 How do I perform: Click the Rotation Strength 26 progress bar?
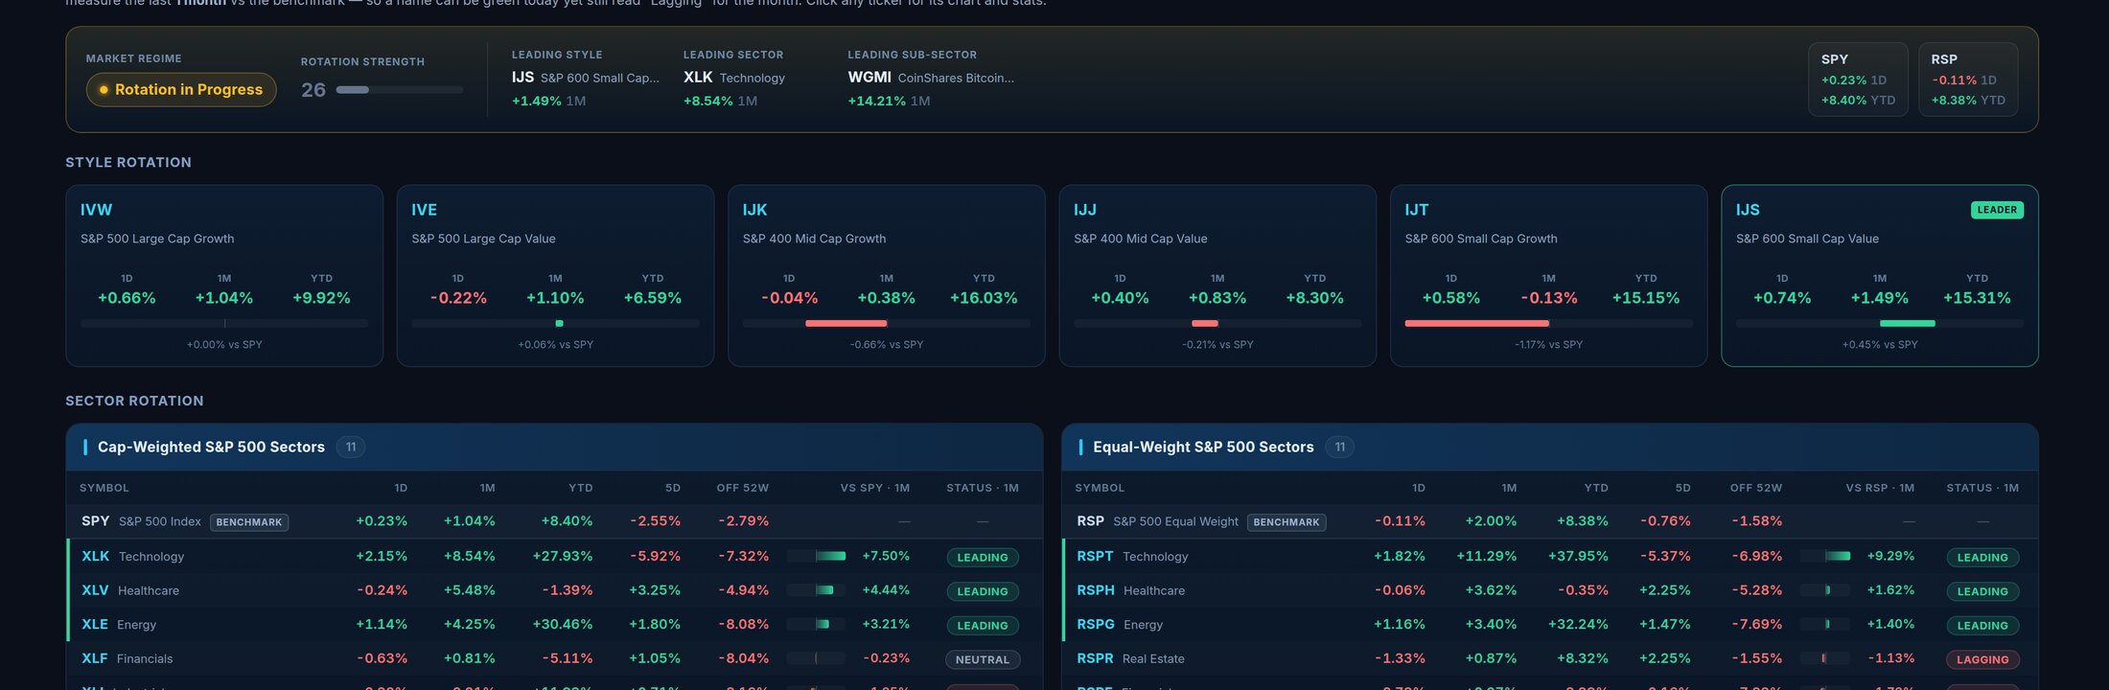coord(399,90)
